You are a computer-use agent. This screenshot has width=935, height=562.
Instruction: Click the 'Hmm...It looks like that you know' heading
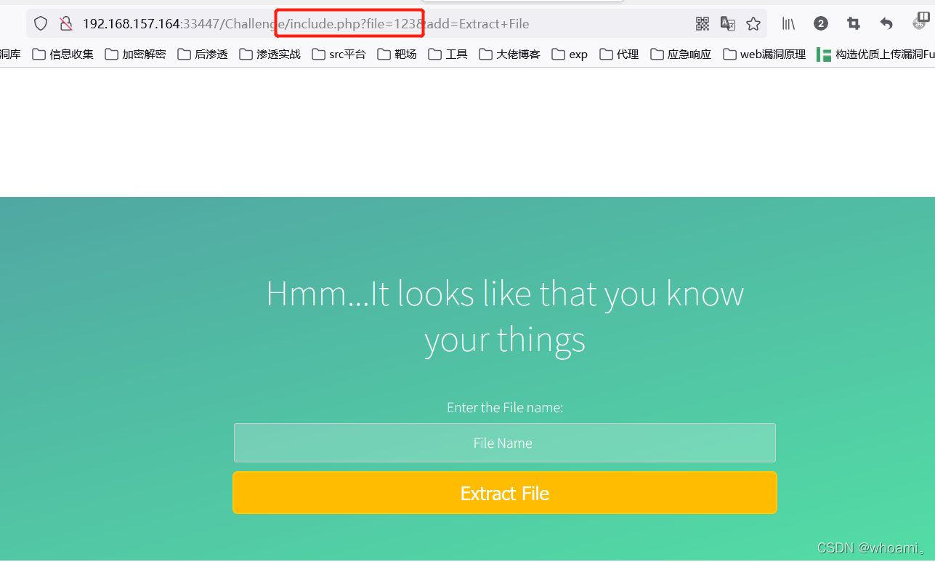click(505, 294)
